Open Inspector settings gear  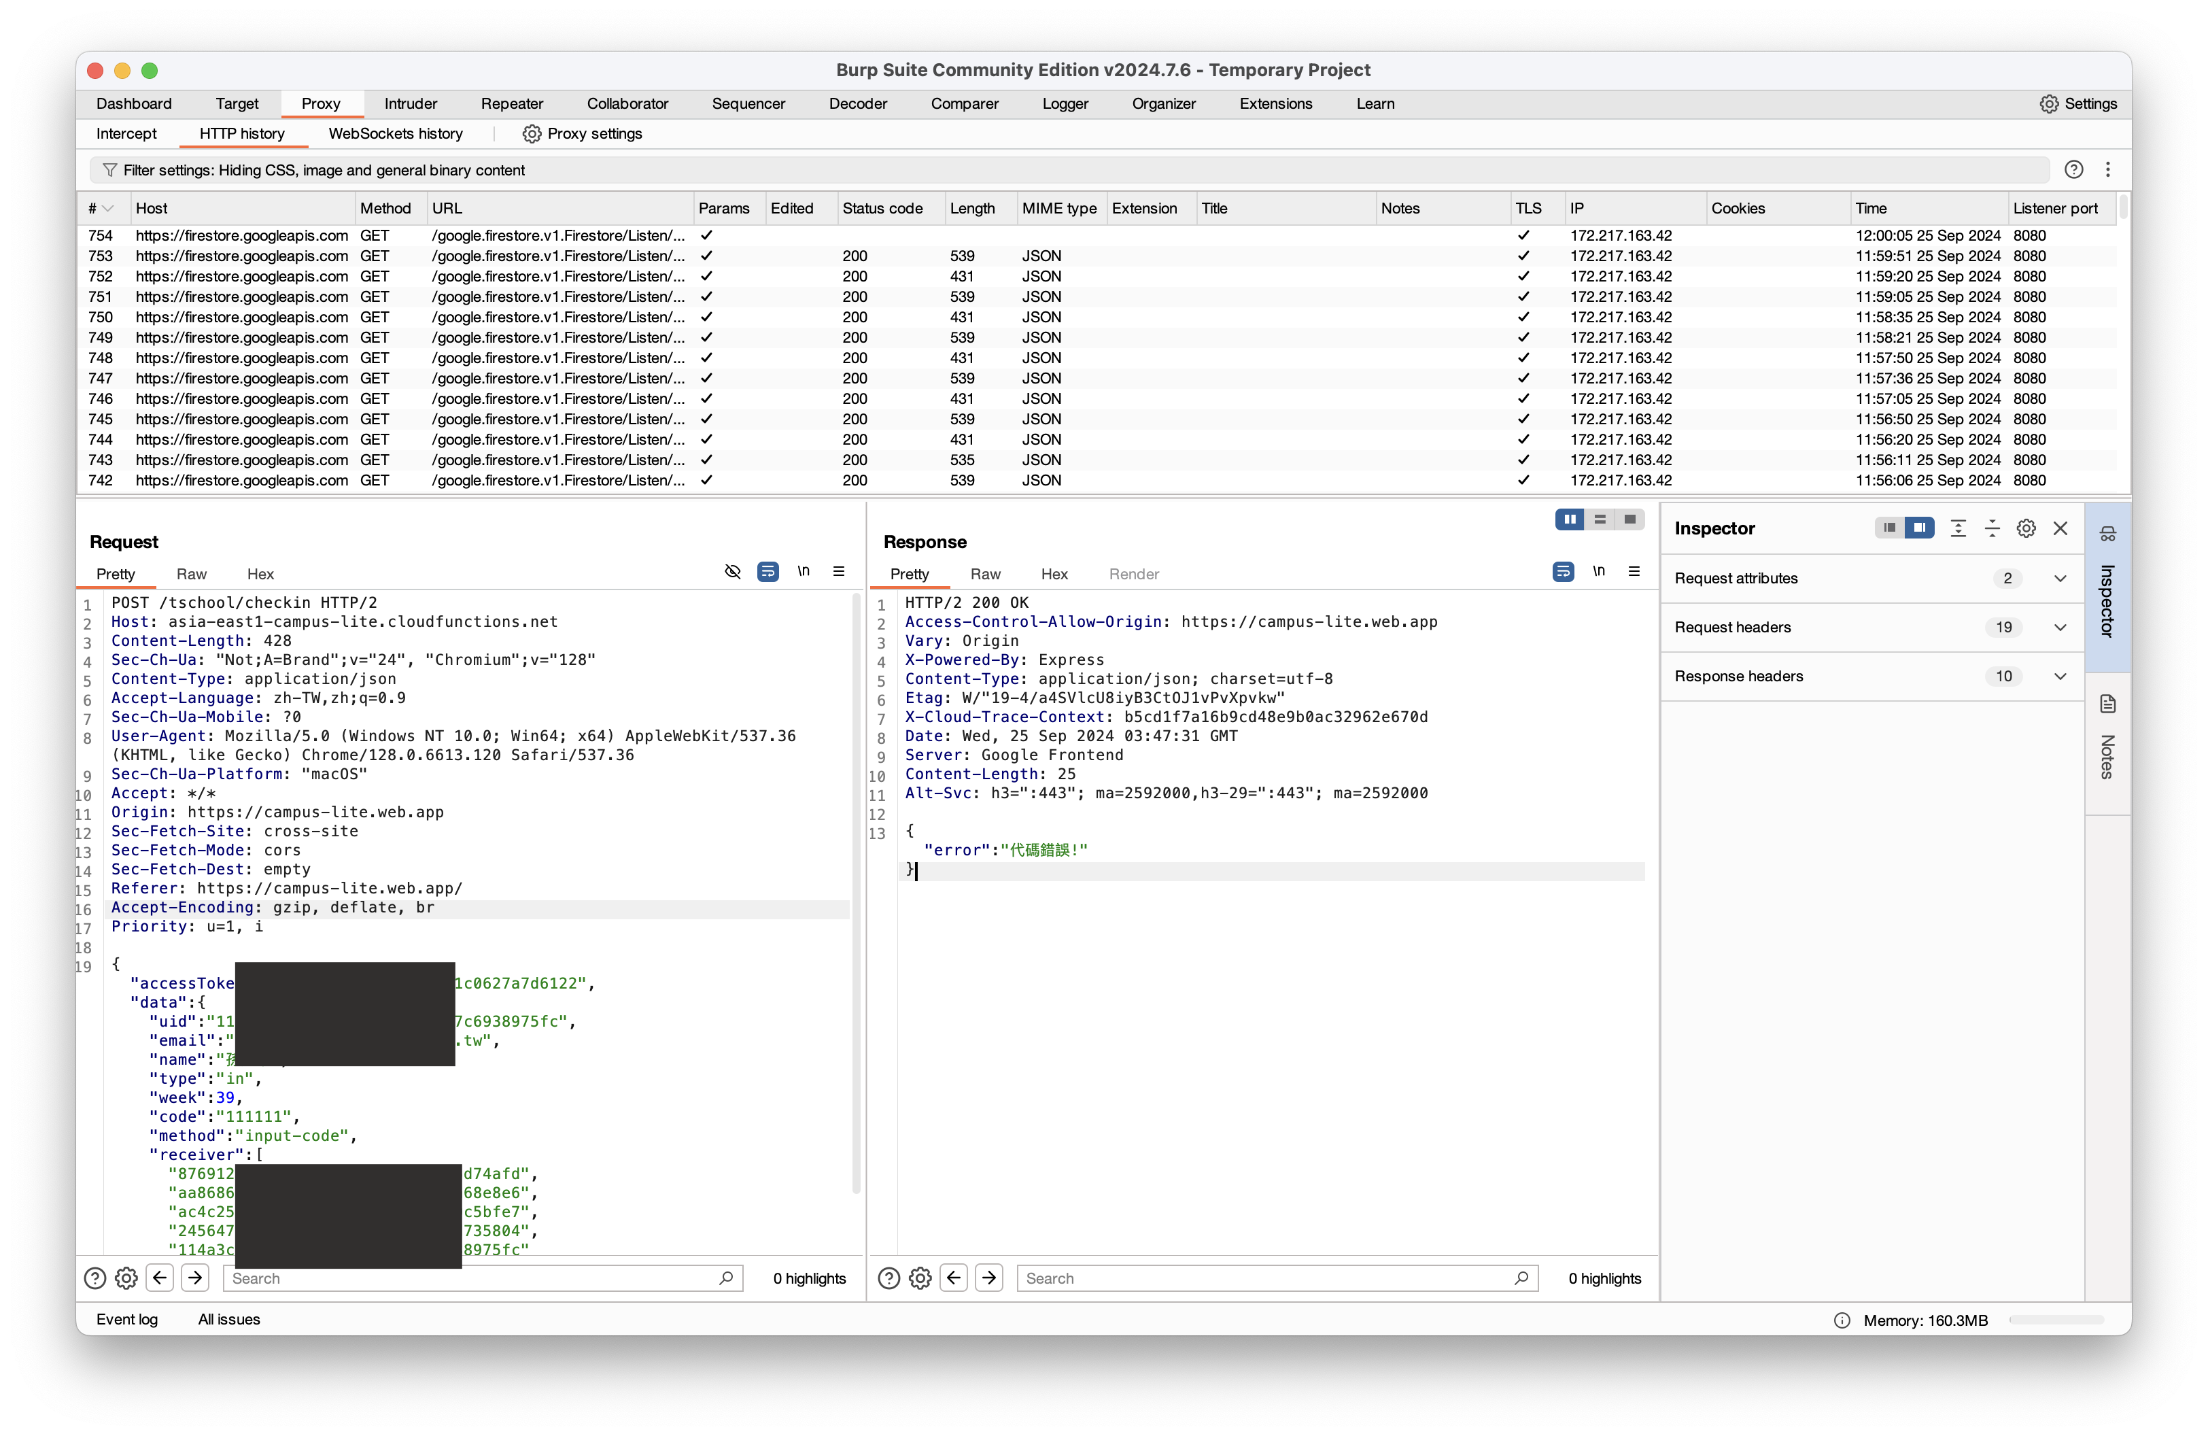pyautogui.click(x=2026, y=529)
